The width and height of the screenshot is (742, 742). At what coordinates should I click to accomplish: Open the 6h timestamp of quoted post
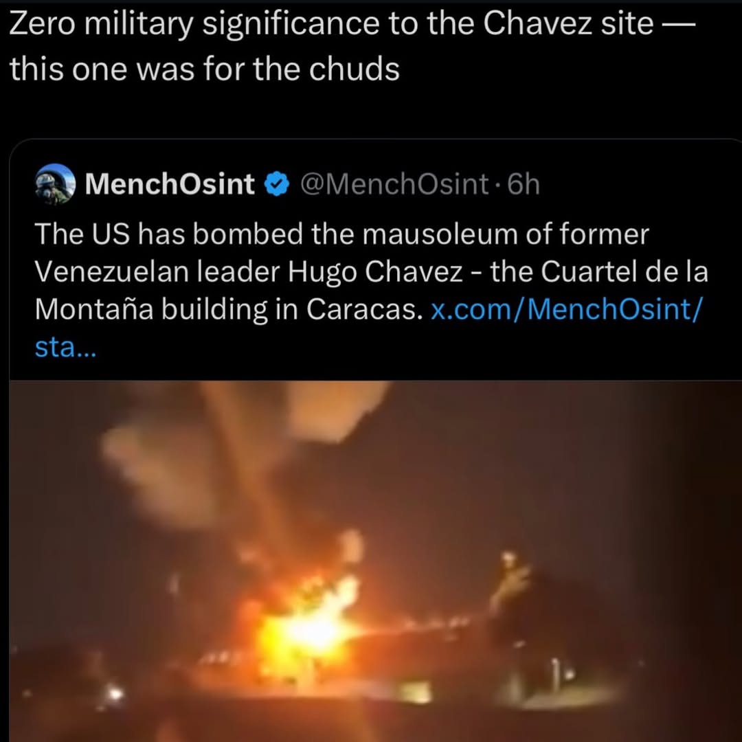523,184
